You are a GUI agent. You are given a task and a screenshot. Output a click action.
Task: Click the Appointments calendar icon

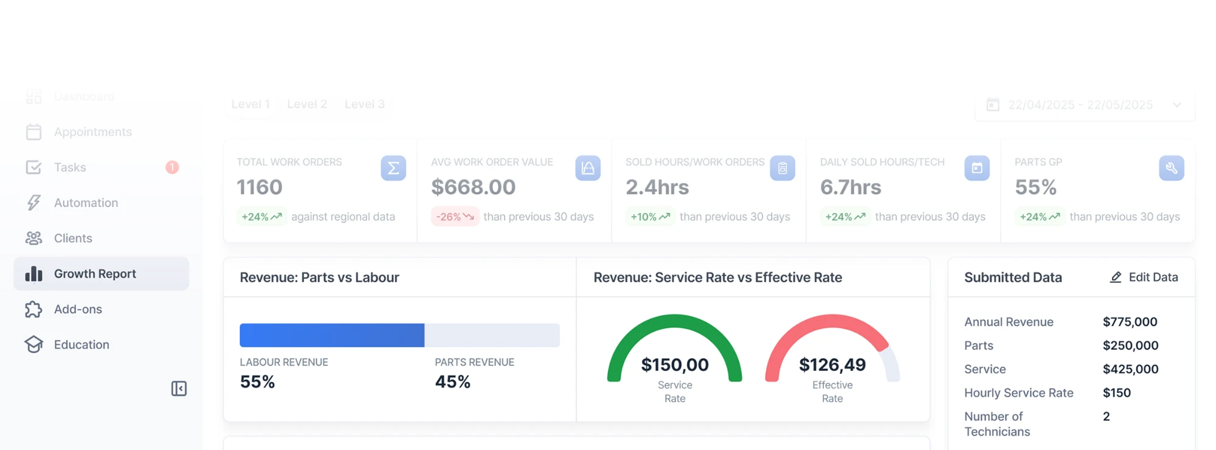pyautogui.click(x=34, y=132)
